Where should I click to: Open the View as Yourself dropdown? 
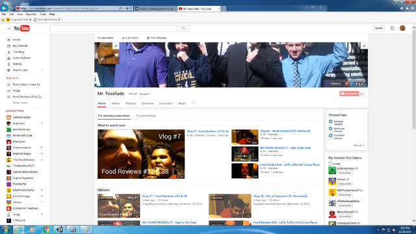[x=145, y=94]
